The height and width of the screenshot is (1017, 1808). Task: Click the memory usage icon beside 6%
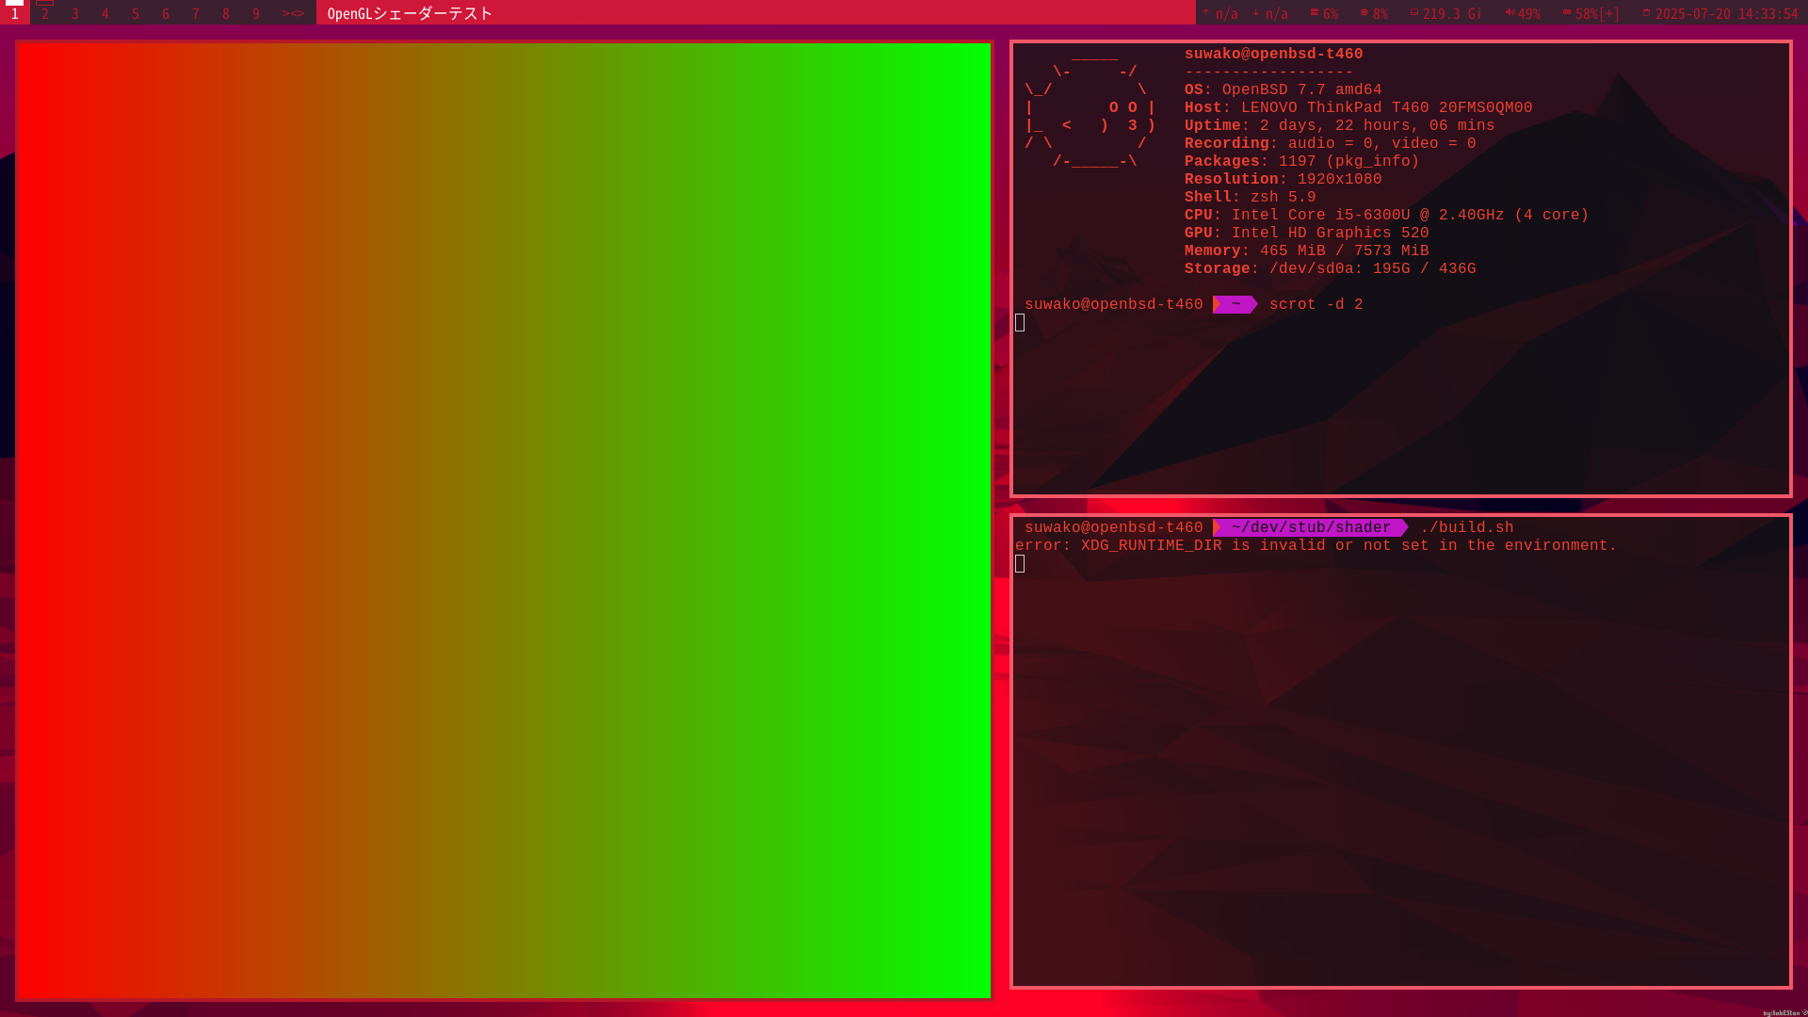tap(1315, 12)
